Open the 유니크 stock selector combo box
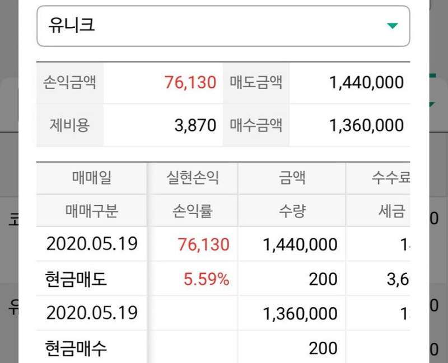 point(223,26)
